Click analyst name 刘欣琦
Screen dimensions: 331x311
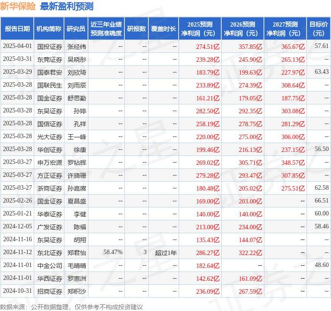point(76,72)
